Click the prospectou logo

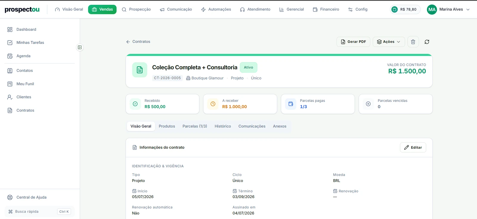point(22,10)
